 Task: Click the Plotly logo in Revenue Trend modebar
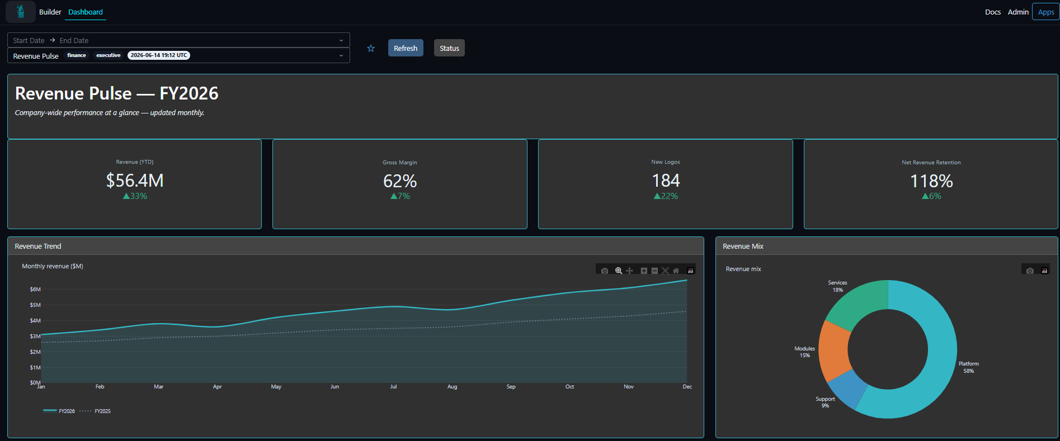click(690, 271)
